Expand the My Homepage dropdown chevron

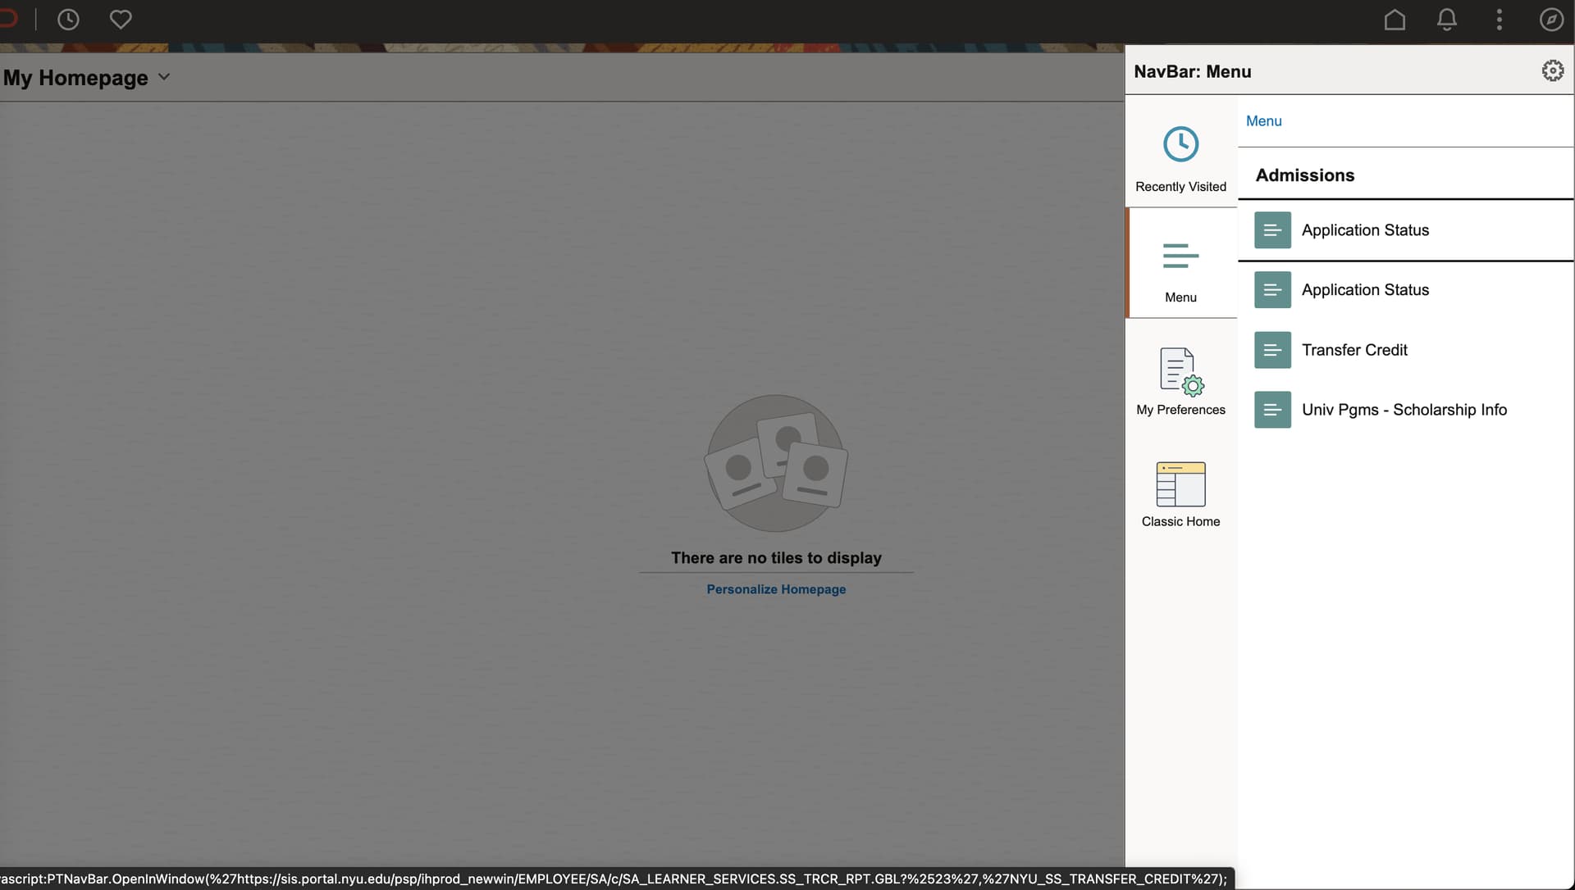coord(164,77)
